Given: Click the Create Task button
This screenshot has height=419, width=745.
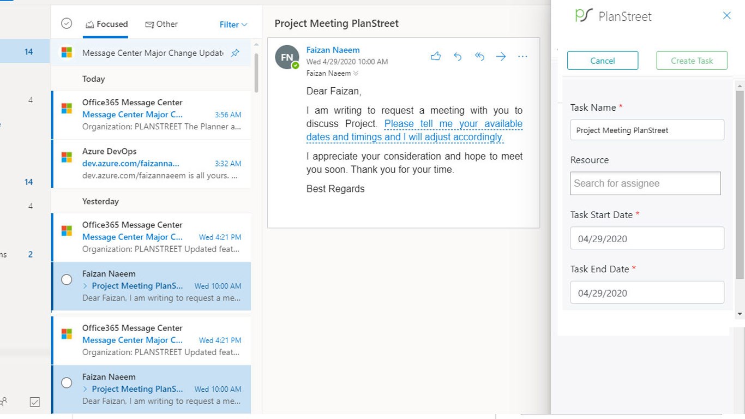Looking at the screenshot, I should click(x=692, y=61).
